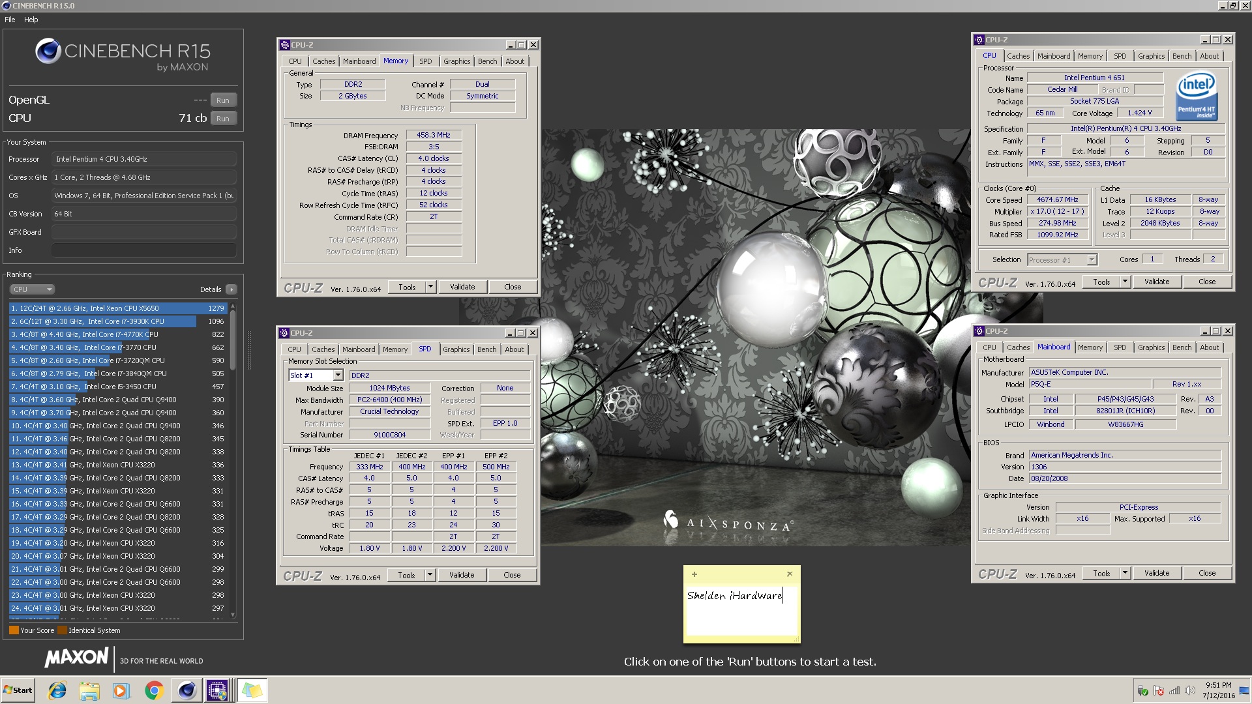Click the MAXON logo at the bottom
The image size is (1252, 704).
point(76,657)
